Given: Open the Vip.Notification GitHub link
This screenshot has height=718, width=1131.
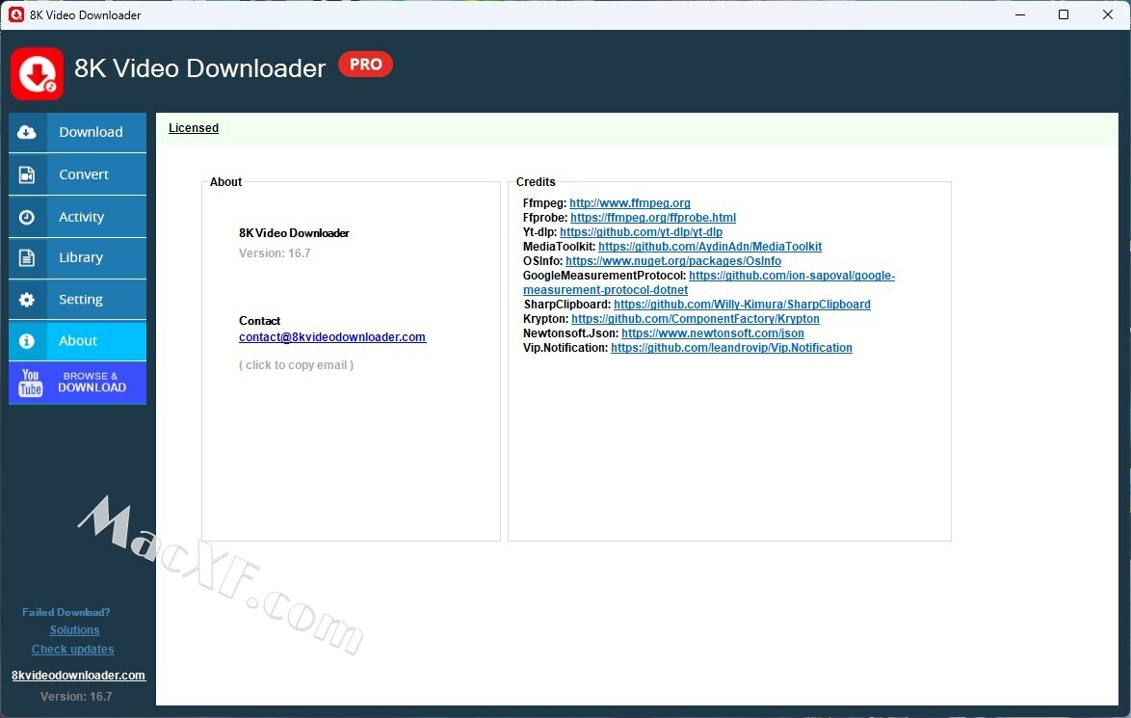Looking at the screenshot, I should pyautogui.click(x=731, y=347).
